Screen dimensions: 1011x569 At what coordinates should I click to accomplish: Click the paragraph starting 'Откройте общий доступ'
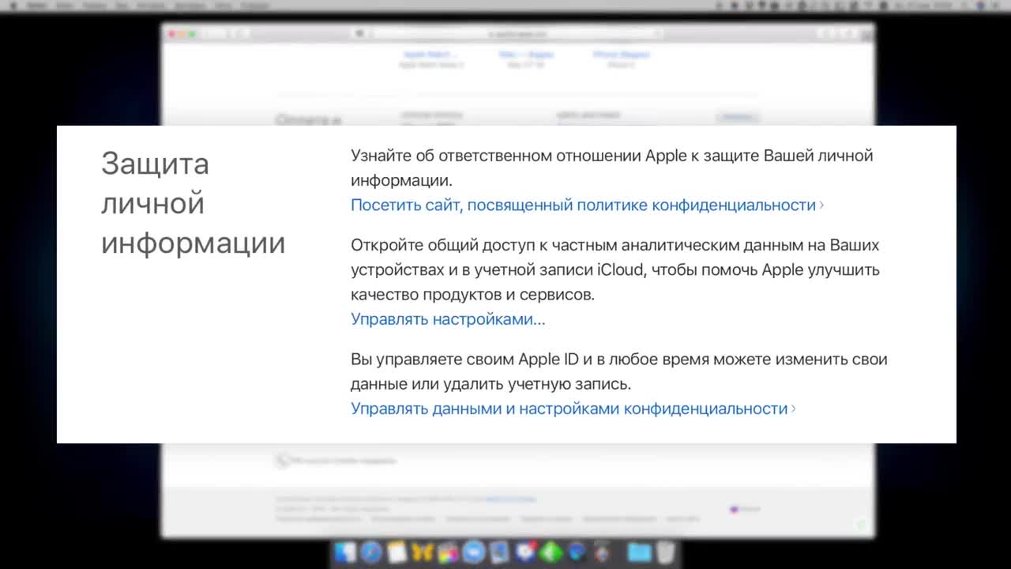(614, 269)
